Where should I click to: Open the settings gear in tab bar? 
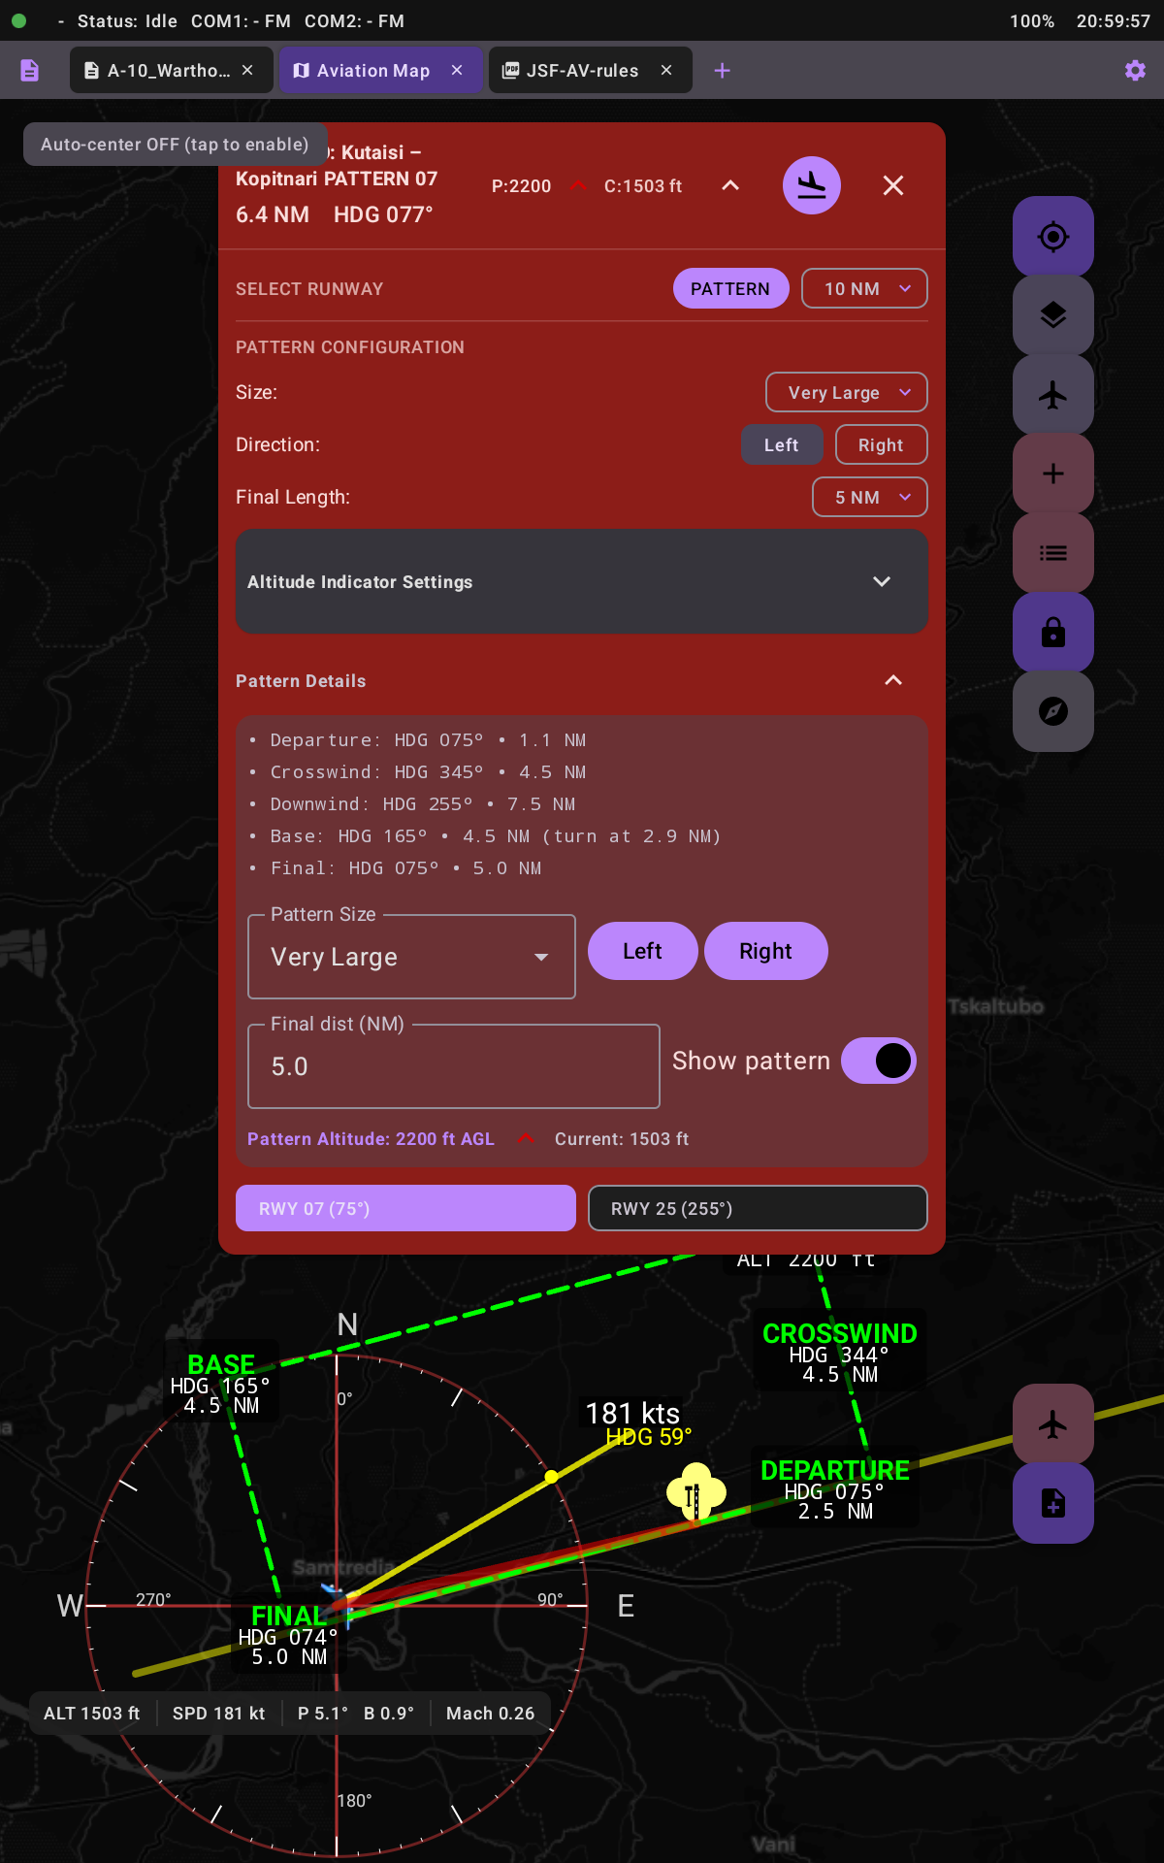pyautogui.click(x=1135, y=70)
